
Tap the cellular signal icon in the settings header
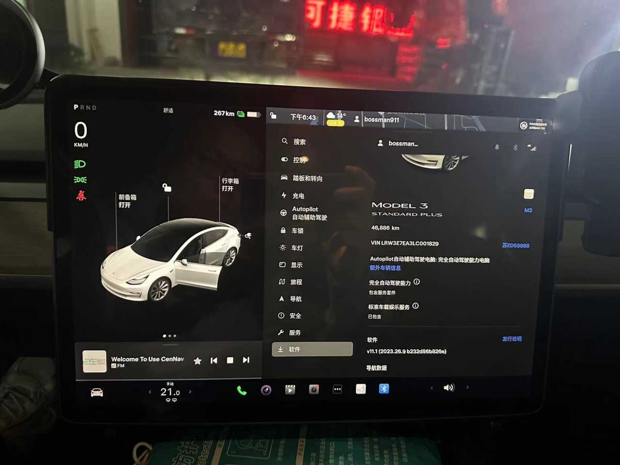[532, 147]
